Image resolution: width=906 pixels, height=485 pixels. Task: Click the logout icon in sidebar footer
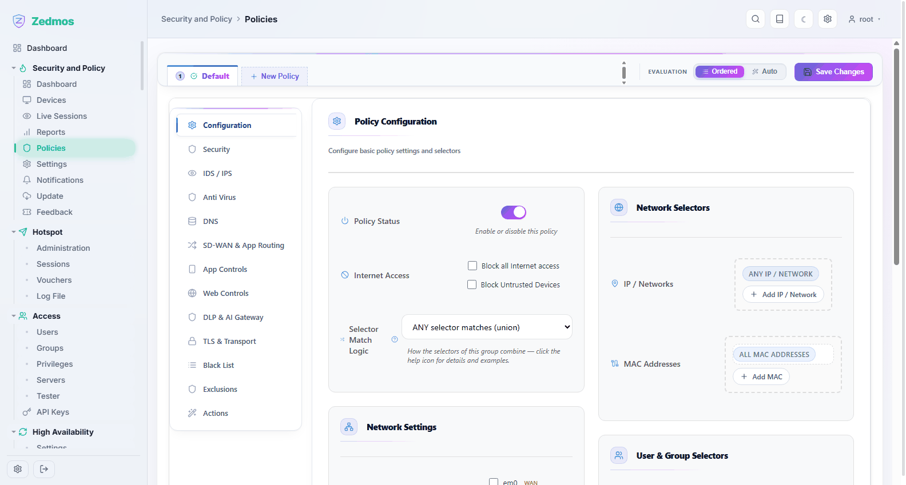tap(44, 469)
